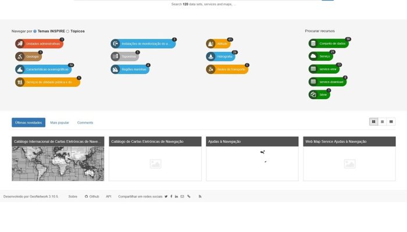Viewport: 407px width, 232px height.
Task: Switch to list view layout
Action: 382,122
